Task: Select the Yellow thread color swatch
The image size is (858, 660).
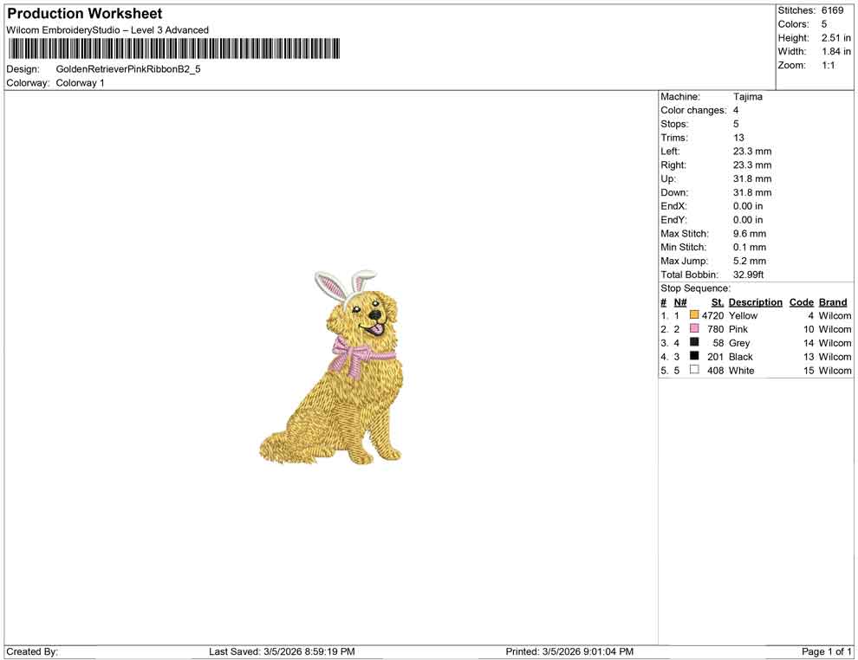Action: tap(693, 315)
